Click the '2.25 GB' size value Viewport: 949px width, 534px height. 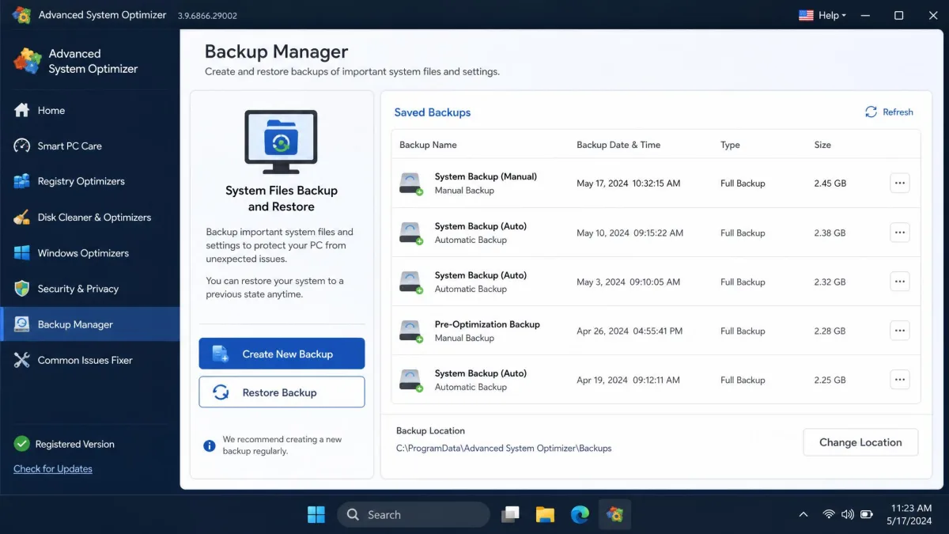[x=830, y=381]
